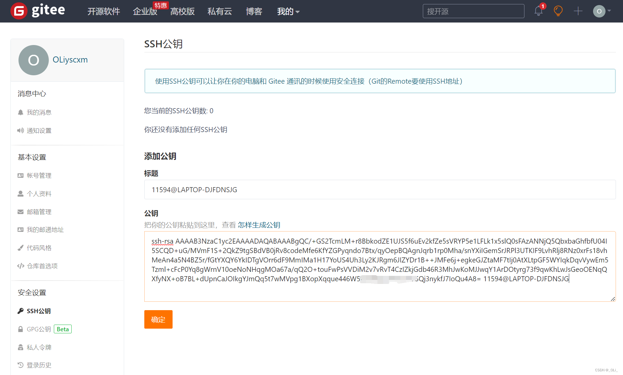Viewport: 623px width, 375px height.
Task: Click the Gitee logo icon
Action: (x=19, y=11)
